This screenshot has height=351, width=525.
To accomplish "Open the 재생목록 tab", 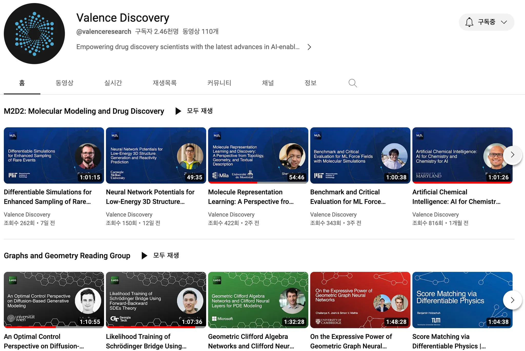I will click(x=165, y=83).
